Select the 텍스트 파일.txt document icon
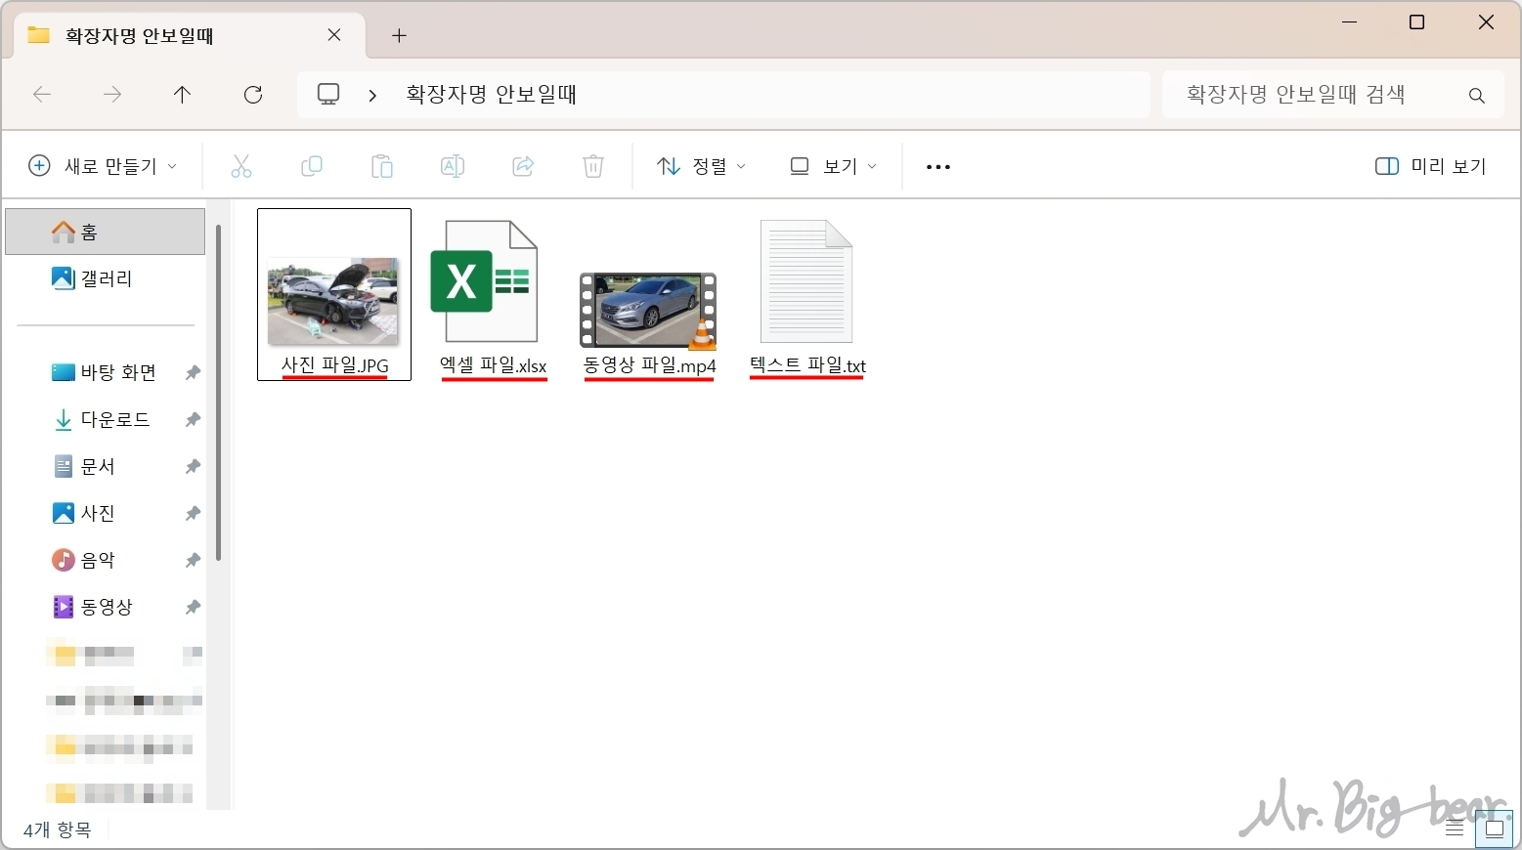 pos(806,281)
